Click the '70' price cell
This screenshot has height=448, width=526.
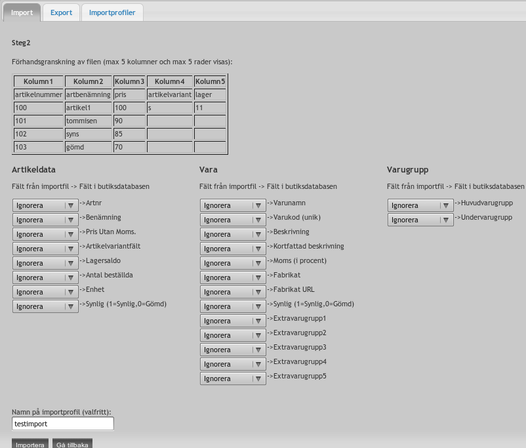(129, 147)
